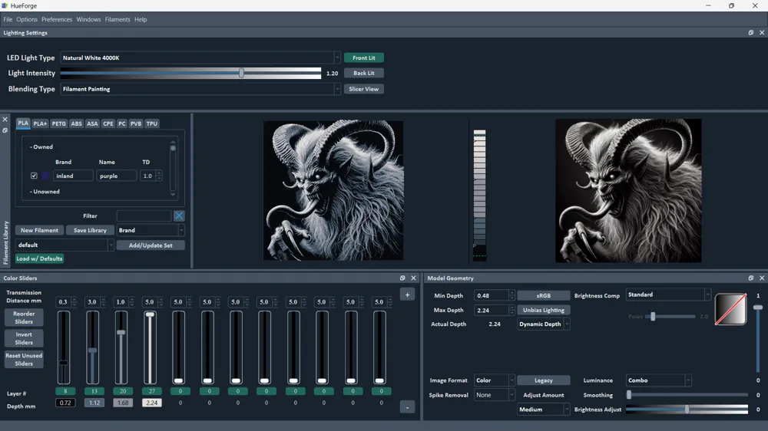Open the LED Light Type dropdown
The height and width of the screenshot is (431, 768).
(200, 58)
